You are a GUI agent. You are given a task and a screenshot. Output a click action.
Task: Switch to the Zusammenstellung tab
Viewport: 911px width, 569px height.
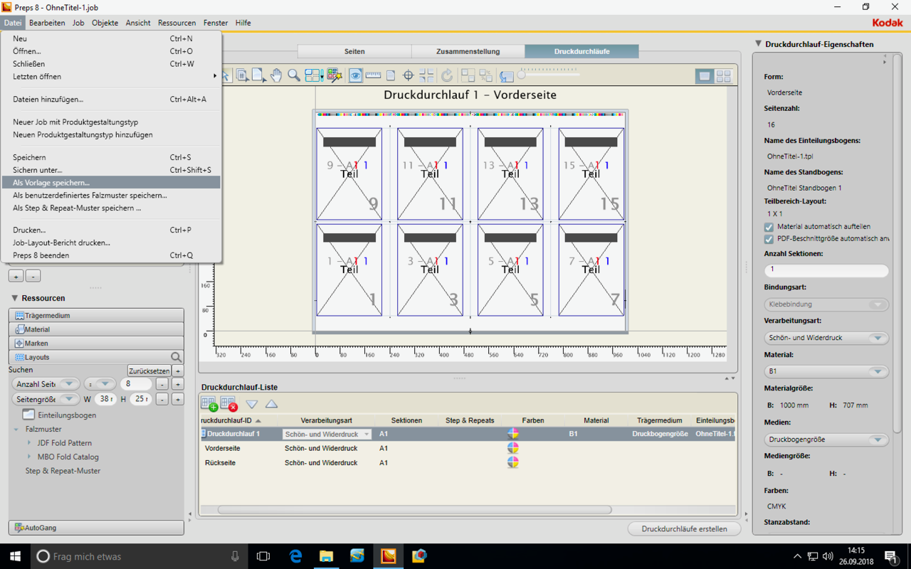tap(468, 51)
